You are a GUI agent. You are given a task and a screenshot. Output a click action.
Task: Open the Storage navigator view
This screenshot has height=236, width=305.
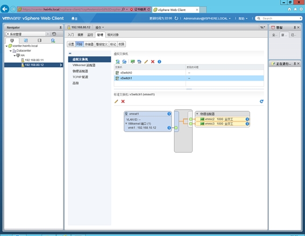pyautogui.click(x=39, y=40)
